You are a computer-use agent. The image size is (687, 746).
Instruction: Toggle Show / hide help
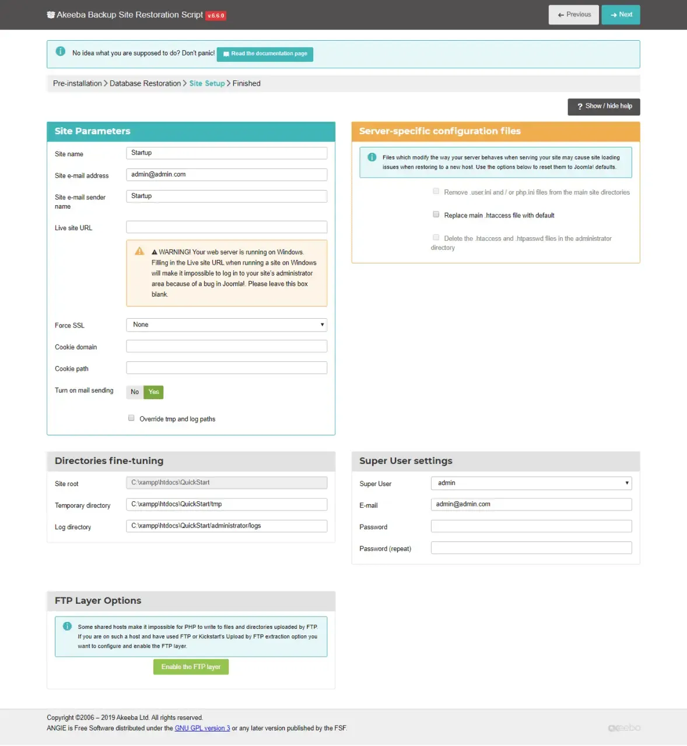(x=604, y=107)
